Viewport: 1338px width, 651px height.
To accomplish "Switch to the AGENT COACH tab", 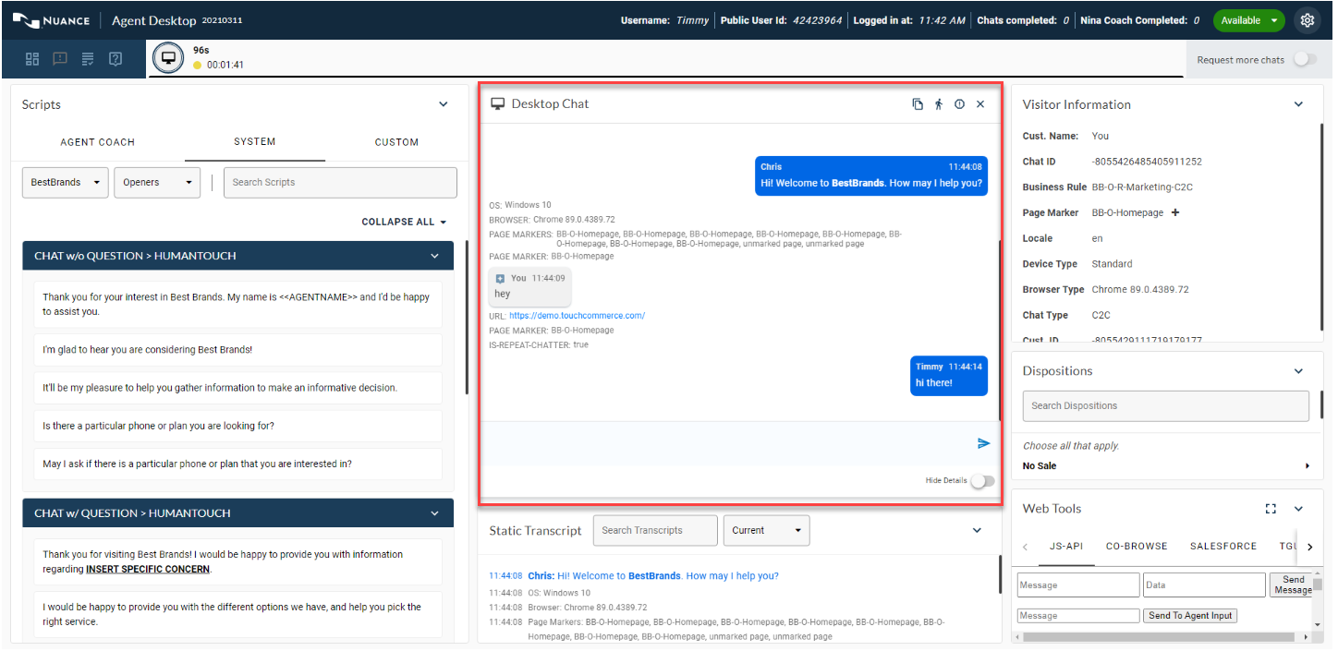I will [x=97, y=142].
